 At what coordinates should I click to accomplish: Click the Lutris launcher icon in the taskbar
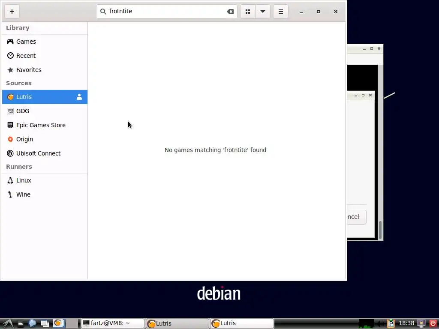58,323
